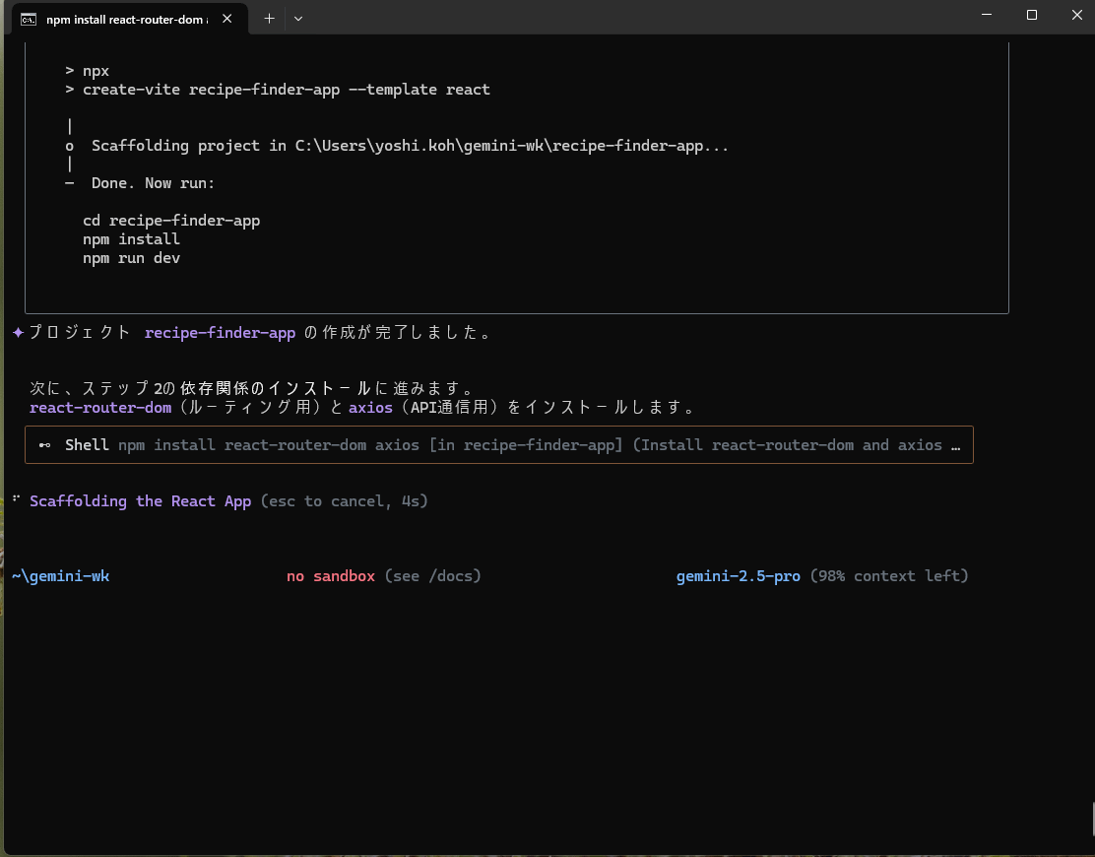This screenshot has width=1095, height=857.
Task: Click the gemini-2.5-pro model label
Action: point(738,575)
